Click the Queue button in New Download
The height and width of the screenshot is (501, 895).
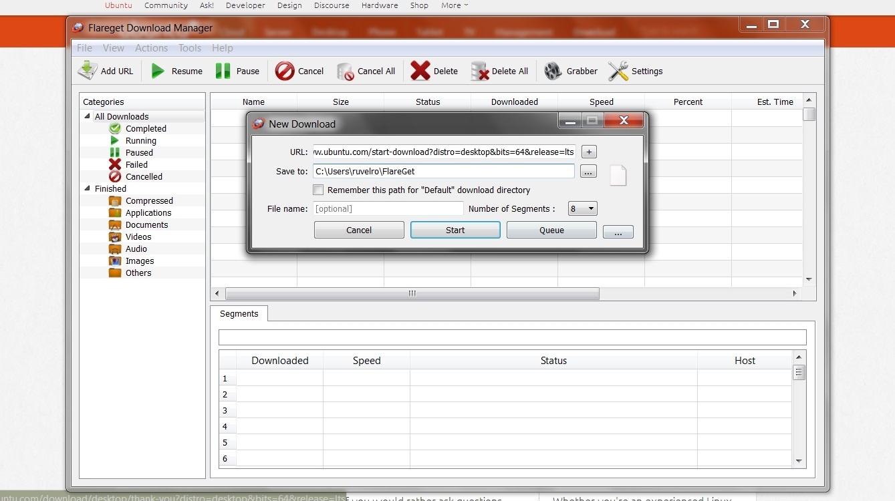pos(551,230)
